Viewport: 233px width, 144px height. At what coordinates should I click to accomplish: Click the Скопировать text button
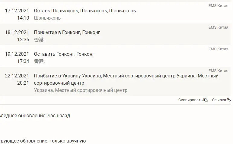(x=190, y=100)
